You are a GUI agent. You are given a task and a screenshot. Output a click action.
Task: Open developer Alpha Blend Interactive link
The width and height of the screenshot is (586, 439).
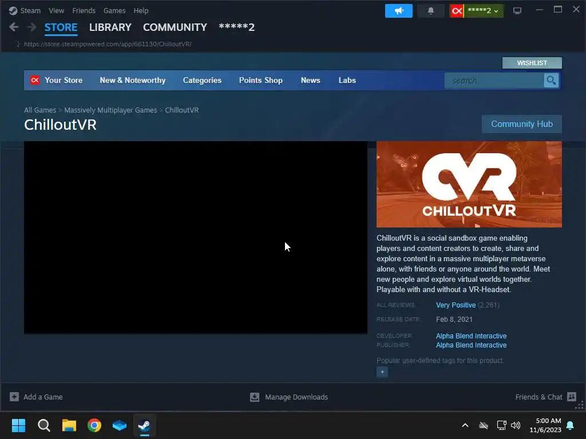pyautogui.click(x=472, y=336)
